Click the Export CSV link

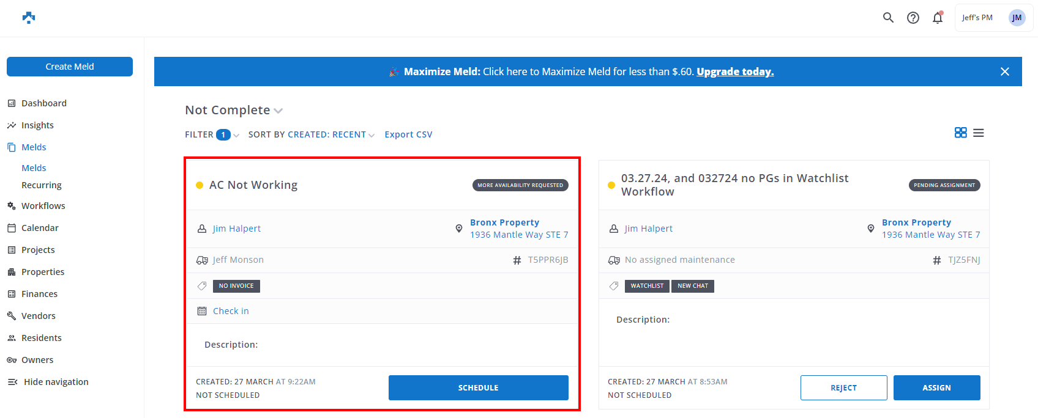click(x=408, y=134)
